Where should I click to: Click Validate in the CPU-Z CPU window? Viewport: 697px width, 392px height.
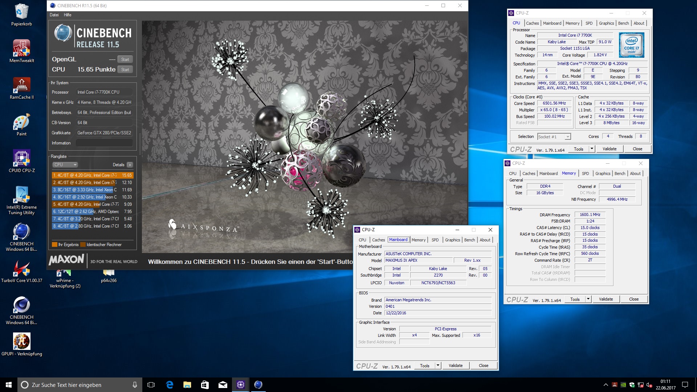click(610, 149)
